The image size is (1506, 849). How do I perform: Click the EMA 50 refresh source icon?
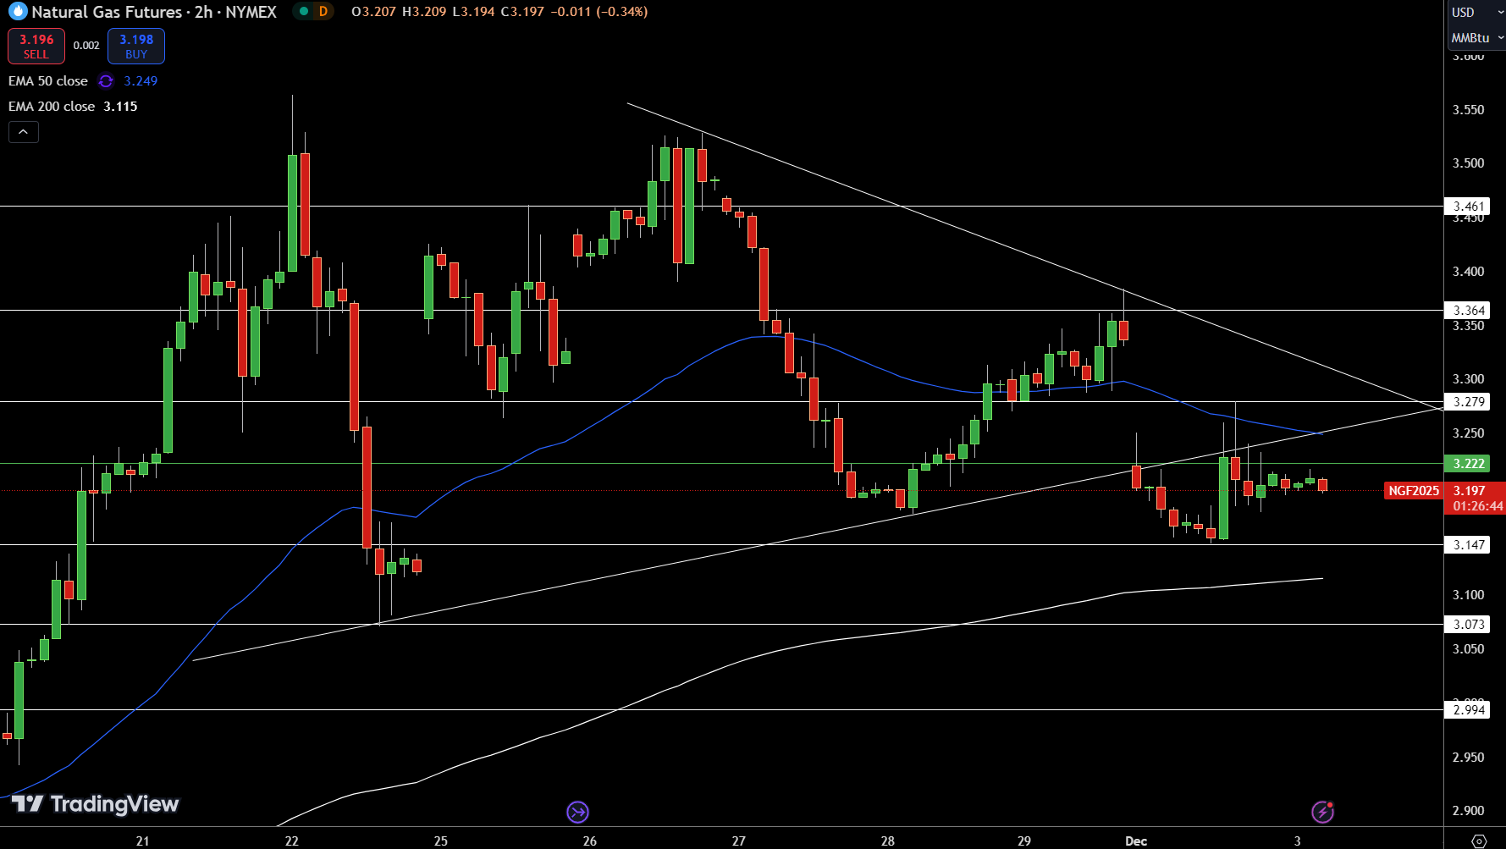click(106, 81)
